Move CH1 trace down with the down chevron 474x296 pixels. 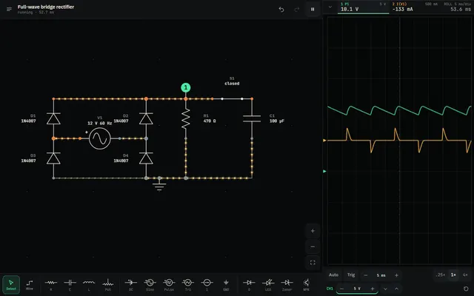pyautogui.click(x=385, y=289)
